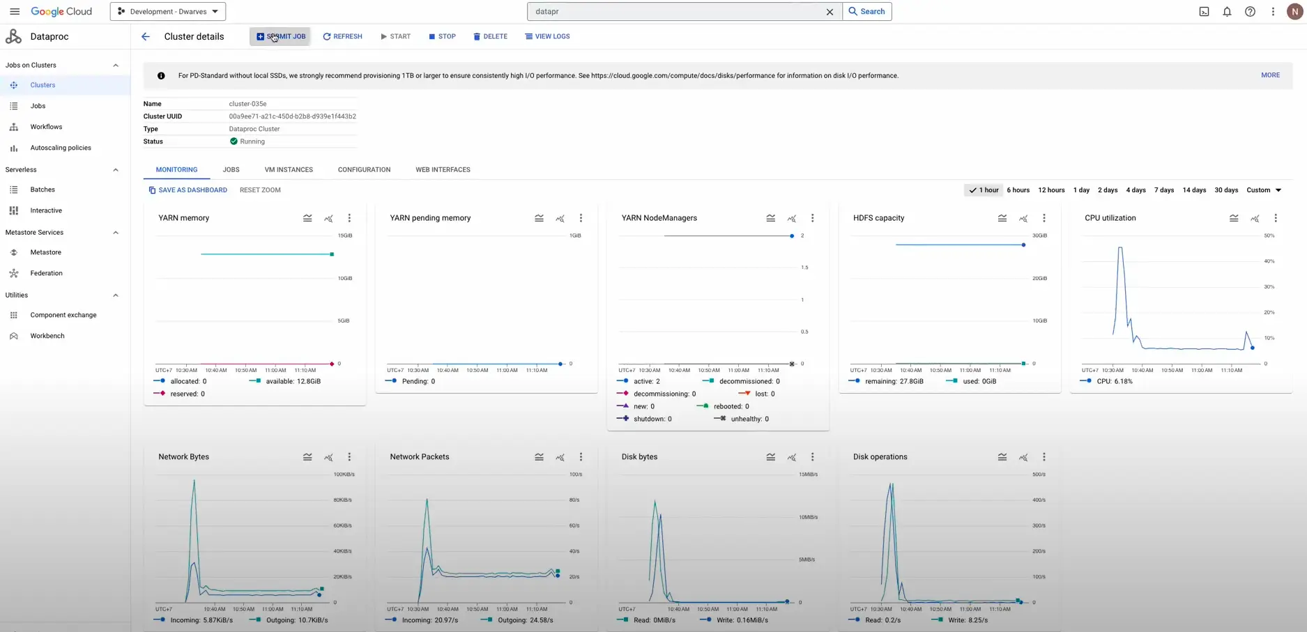
Task: Select the 1 day time range
Action: coord(1081,190)
